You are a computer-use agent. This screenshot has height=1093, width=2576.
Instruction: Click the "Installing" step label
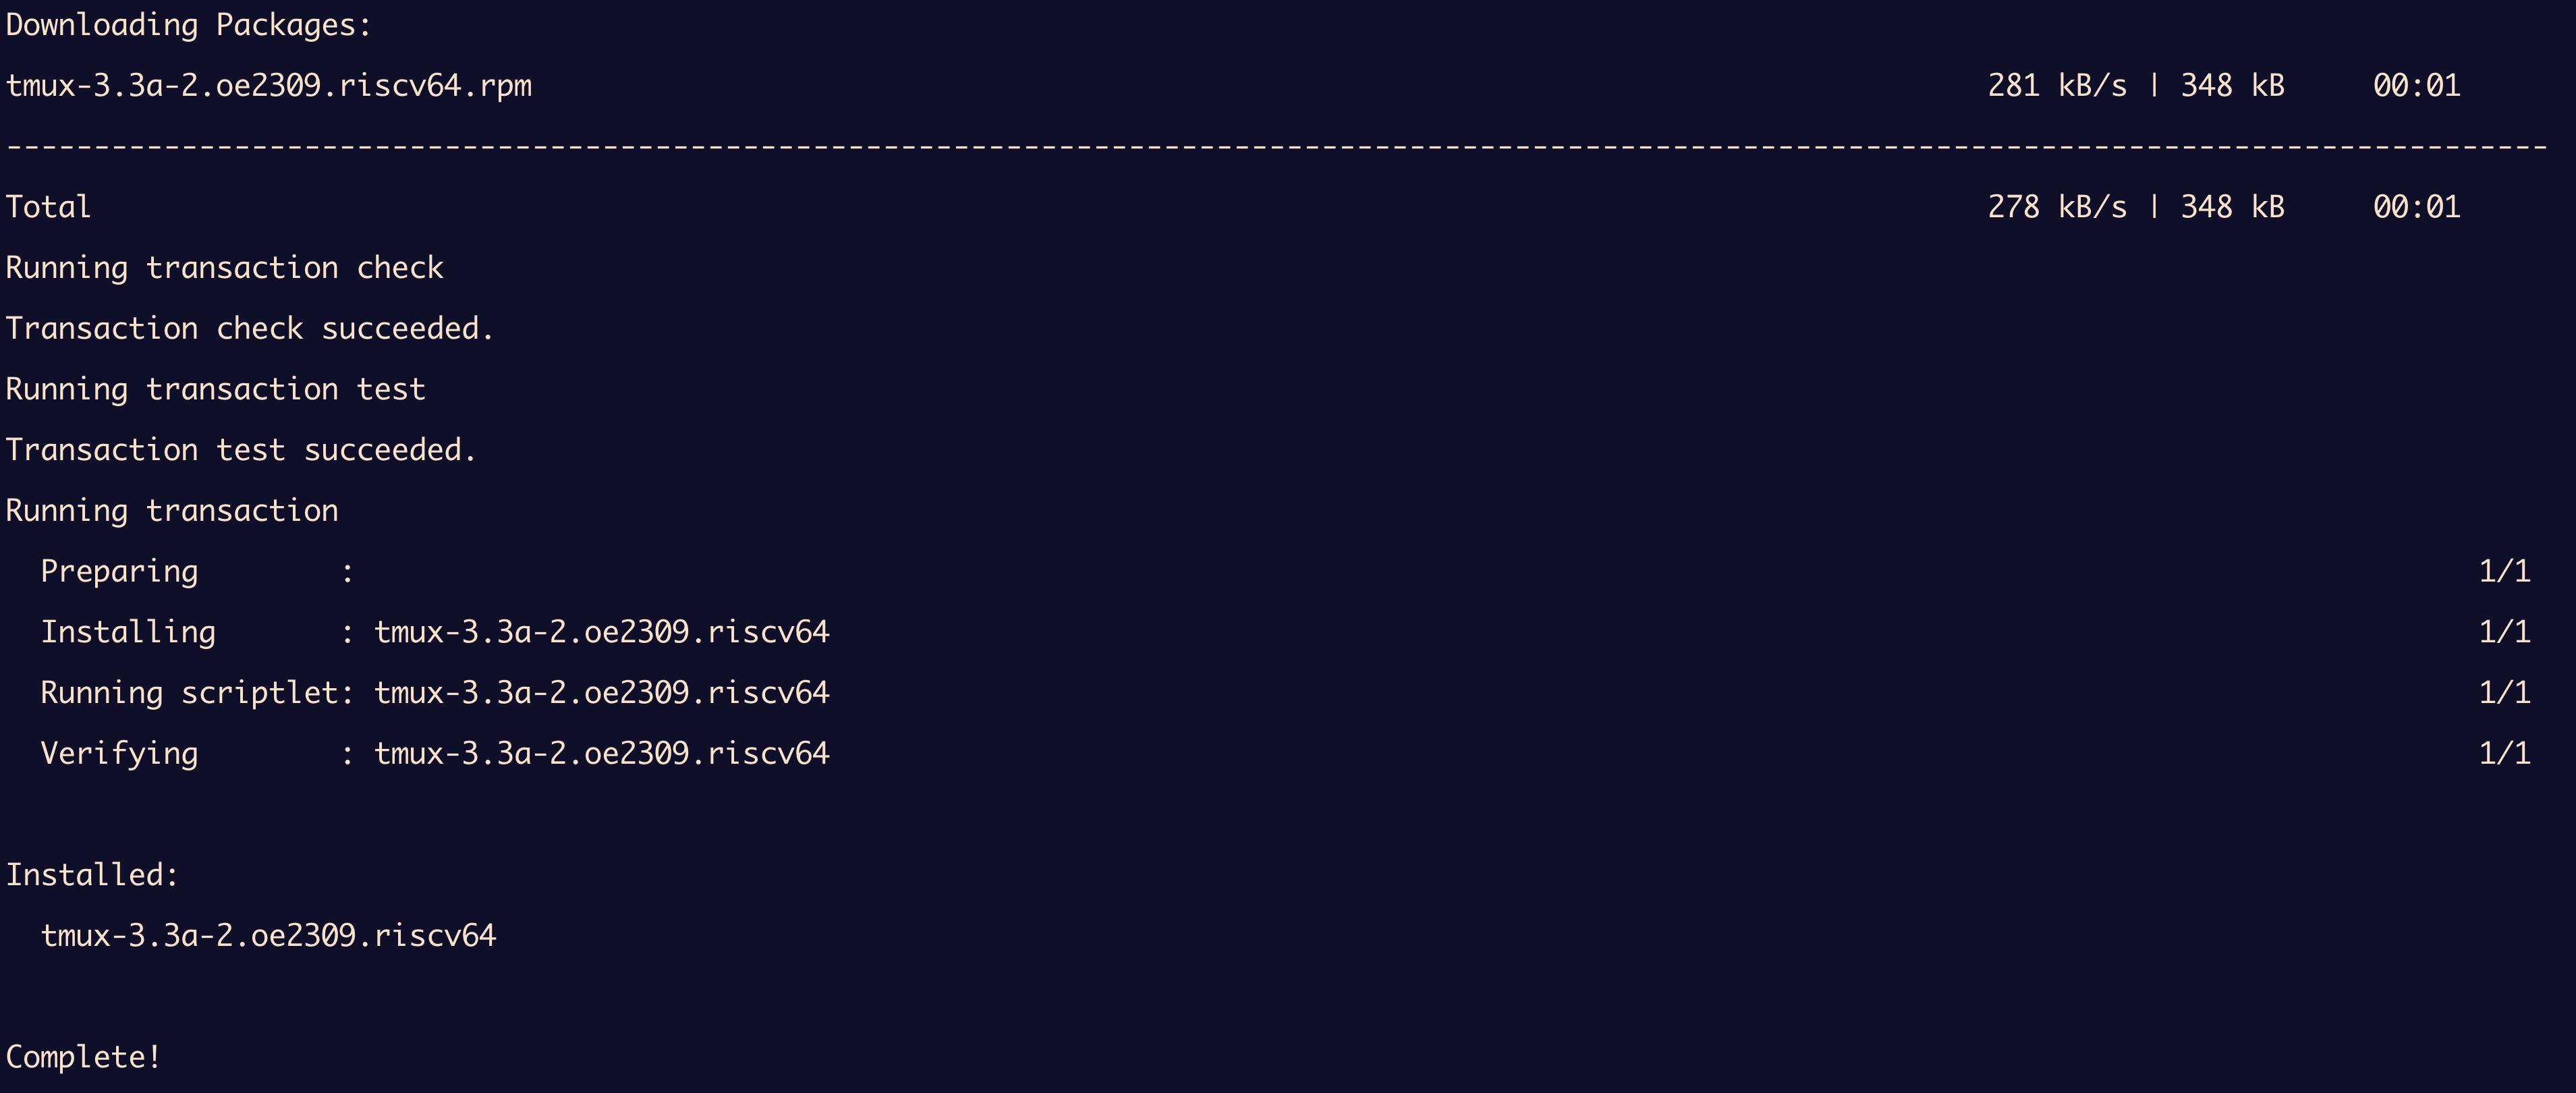click(x=128, y=632)
